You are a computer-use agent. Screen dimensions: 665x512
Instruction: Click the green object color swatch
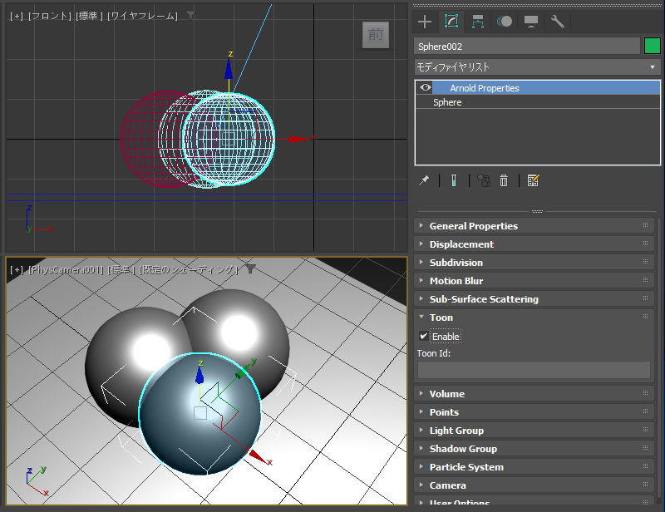653,46
